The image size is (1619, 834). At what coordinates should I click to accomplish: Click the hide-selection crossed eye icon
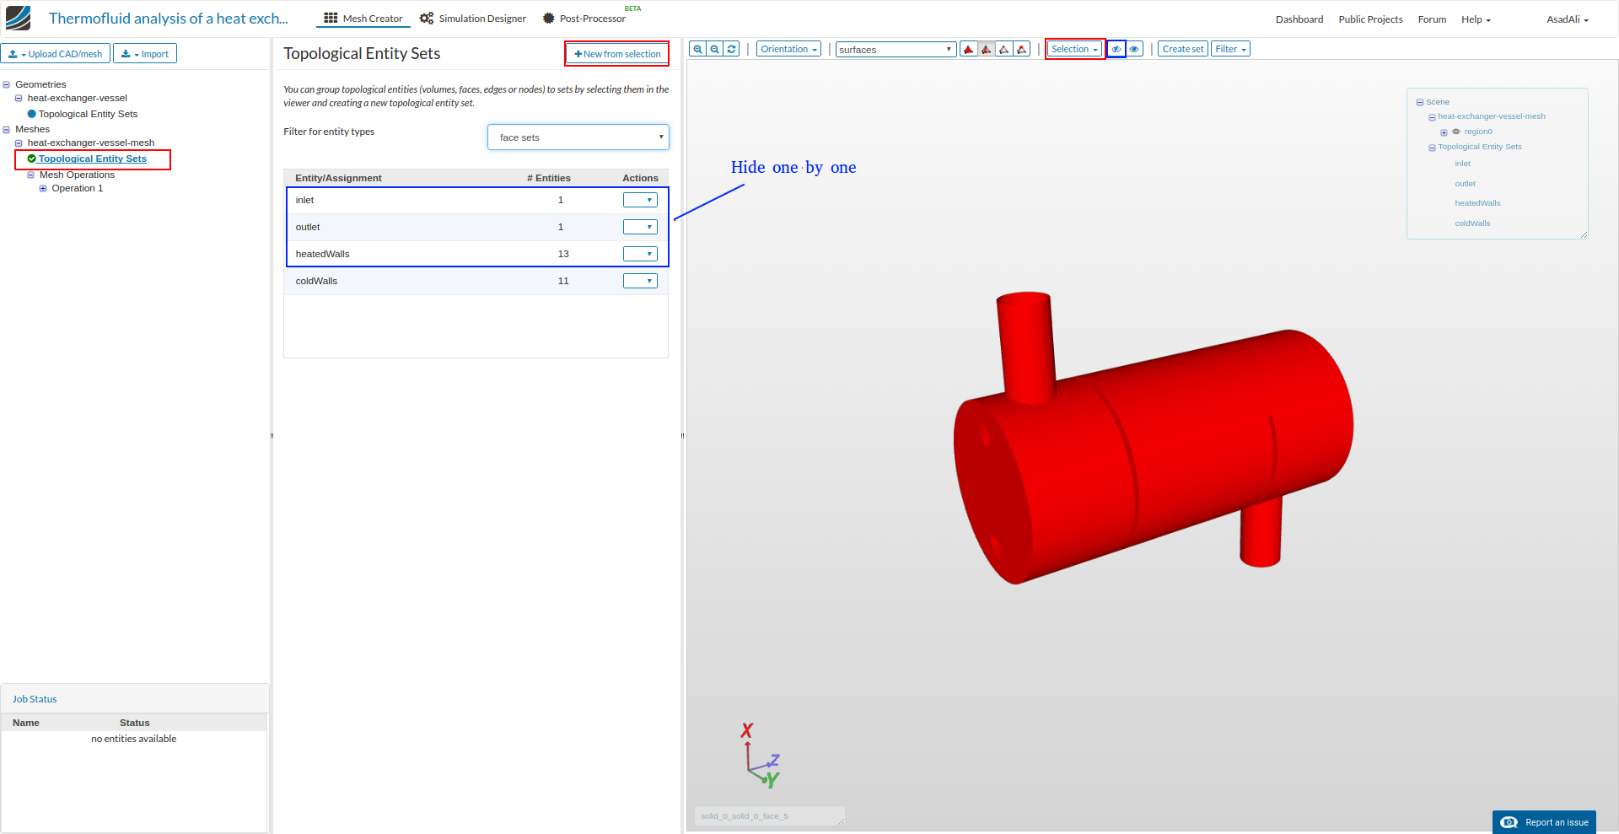point(1116,49)
